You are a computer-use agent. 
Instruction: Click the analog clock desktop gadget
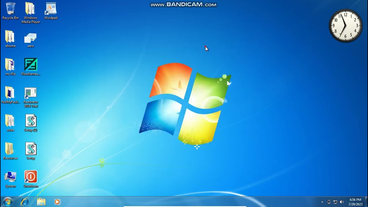[x=346, y=26]
